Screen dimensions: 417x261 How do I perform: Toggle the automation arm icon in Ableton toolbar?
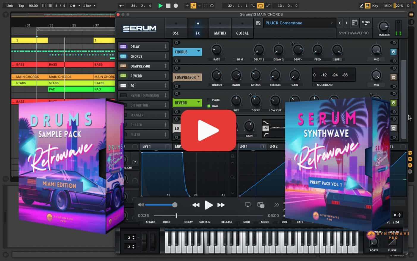click(x=193, y=6)
